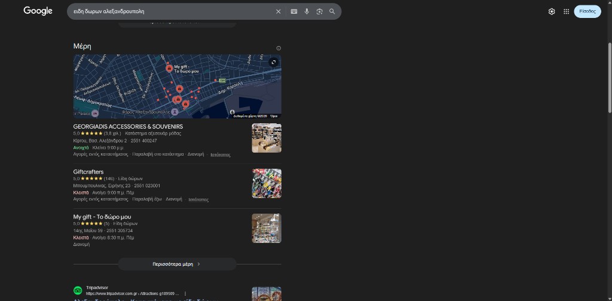Click the Ανοιχτά status for GEORGIADIS
The image size is (612, 301).
[x=81, y=148]
